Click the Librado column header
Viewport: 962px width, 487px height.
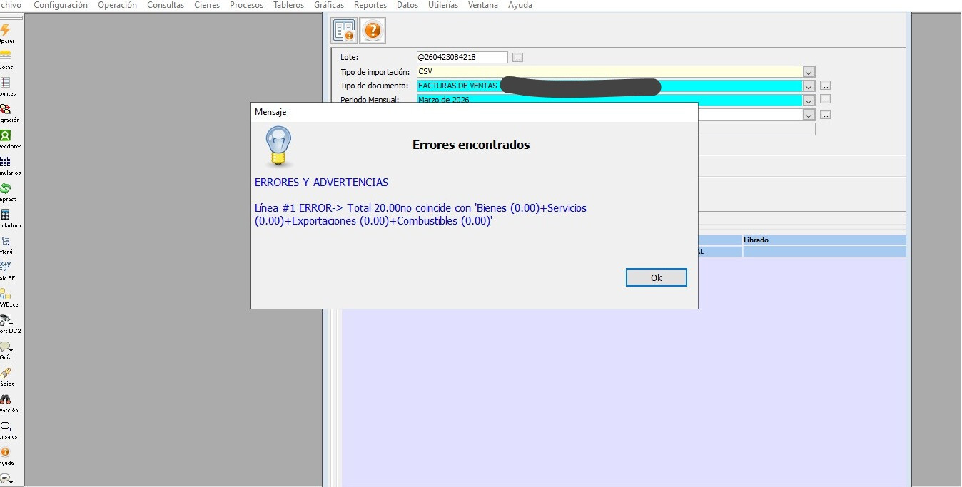pos(824,240)
